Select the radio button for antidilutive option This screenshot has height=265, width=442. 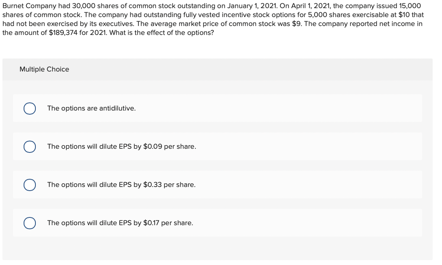[30, 109]
